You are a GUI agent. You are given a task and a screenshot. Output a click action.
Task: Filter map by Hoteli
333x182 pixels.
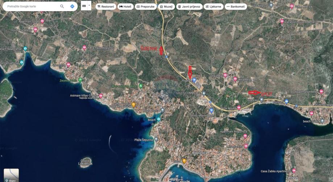pos(125,7)
